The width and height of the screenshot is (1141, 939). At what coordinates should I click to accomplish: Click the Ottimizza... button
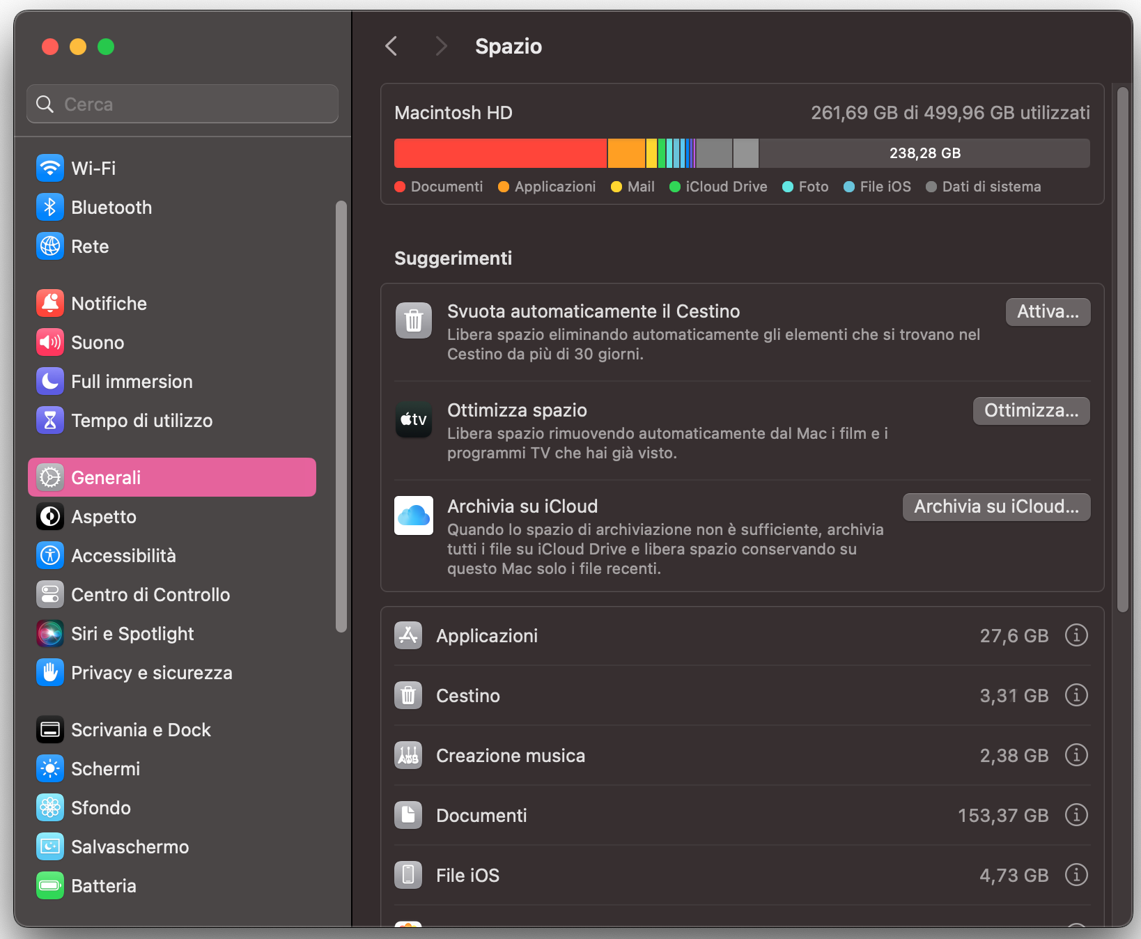tap(1030, 410)
